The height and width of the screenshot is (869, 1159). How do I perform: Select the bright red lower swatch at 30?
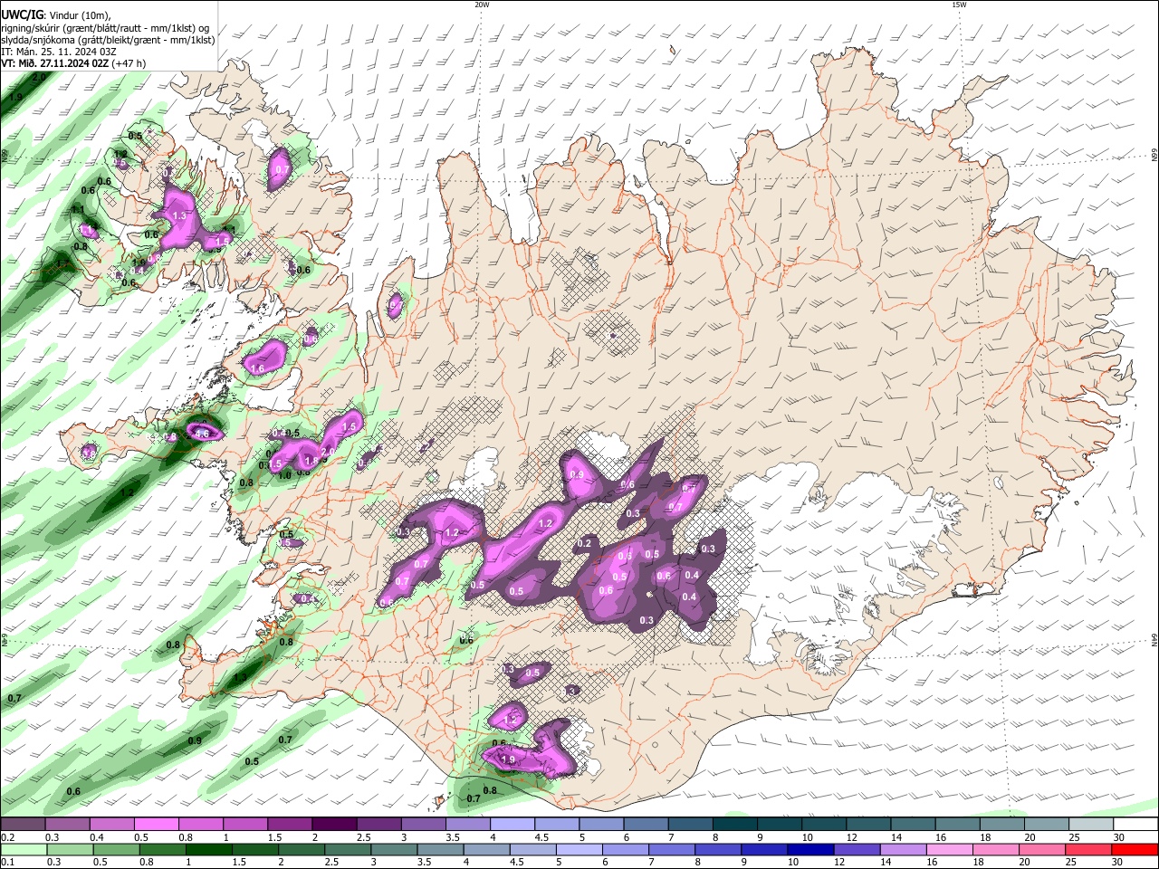click(x=1135, y=849)
